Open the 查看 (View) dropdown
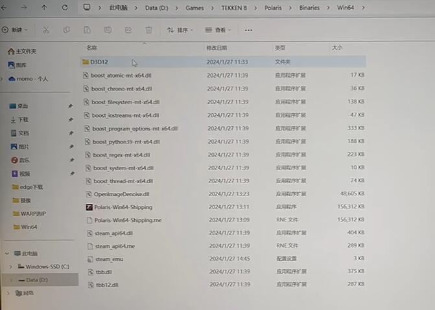 218,30
